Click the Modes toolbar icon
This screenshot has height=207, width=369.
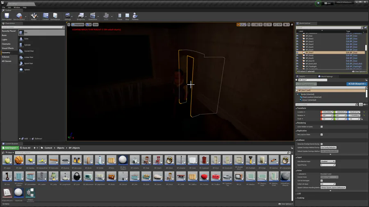click(34, 16)
